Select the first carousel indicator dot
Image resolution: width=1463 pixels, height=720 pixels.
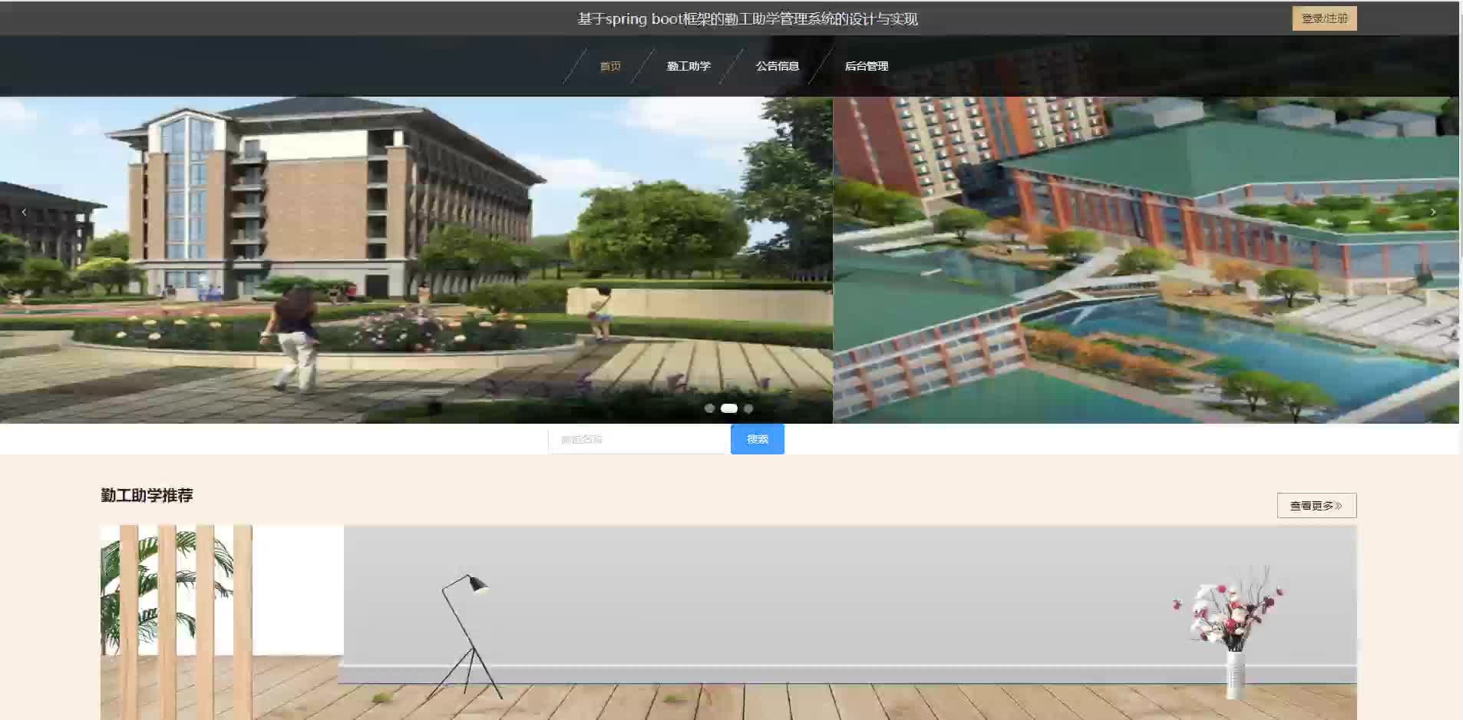tap(709, 408)
